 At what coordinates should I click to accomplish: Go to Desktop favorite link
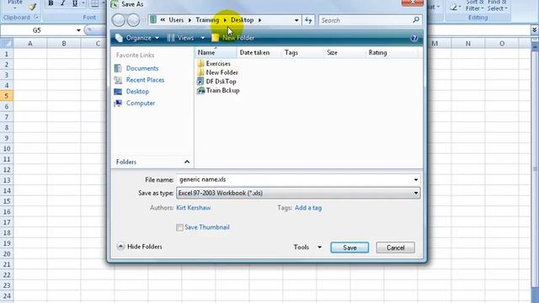137,92
